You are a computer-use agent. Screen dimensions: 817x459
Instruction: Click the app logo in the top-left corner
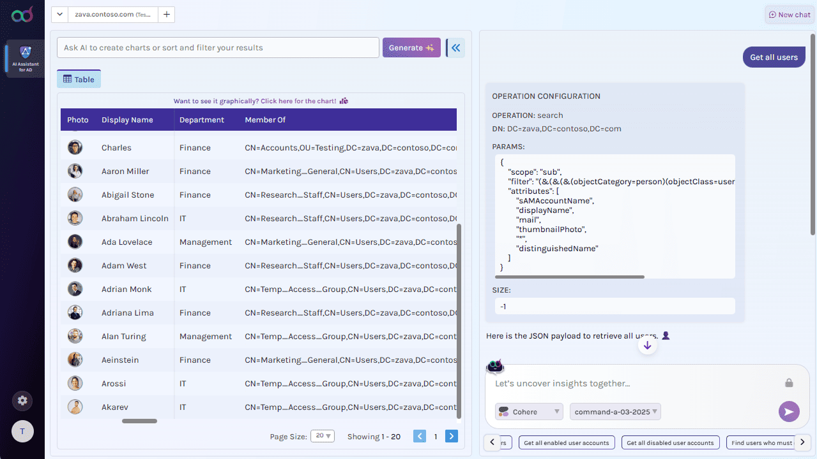[22, 14]
